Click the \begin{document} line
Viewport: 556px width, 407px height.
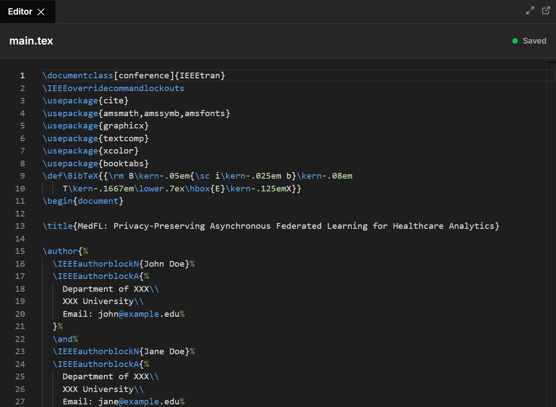(x=83, y=201)
